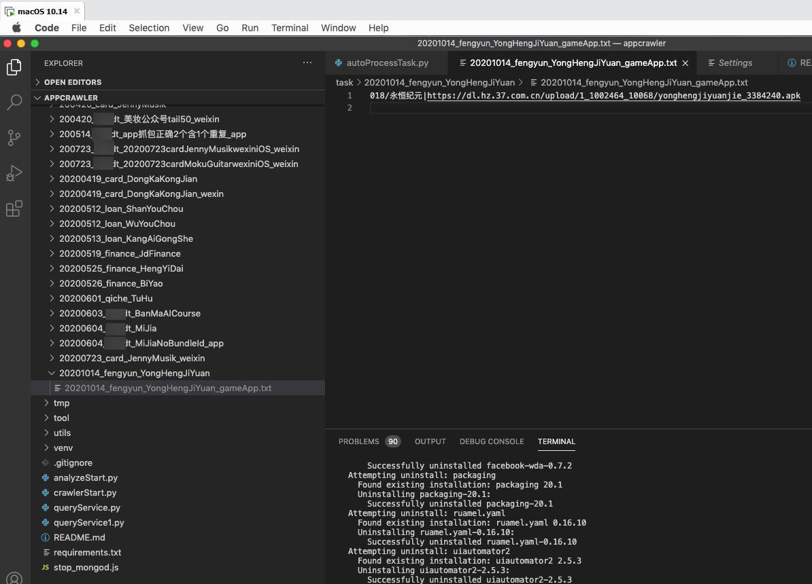Viewport: 812px width, 584px height.
Task: Click the text file icon of requirements.txt
Action: [x=46, y=553]
